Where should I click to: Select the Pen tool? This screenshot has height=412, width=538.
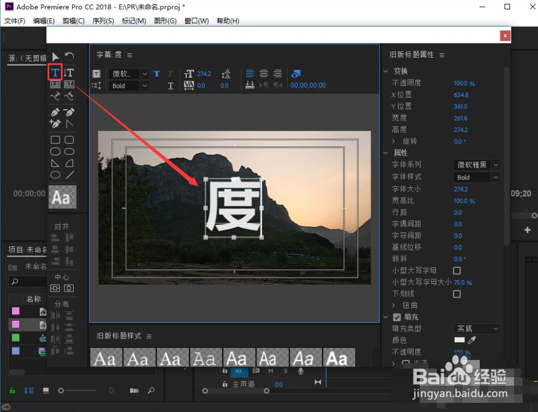pyautogui.click(x=55, y=112)
